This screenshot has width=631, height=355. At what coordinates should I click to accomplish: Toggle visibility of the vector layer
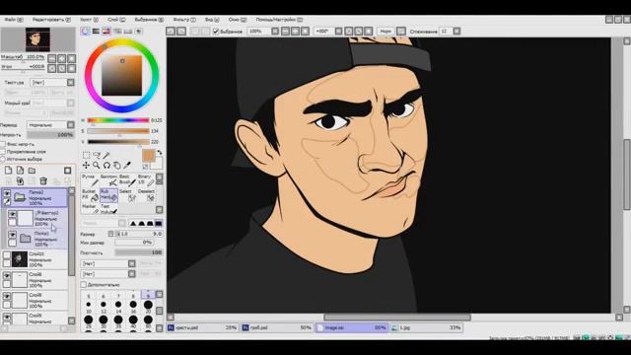tap(13, 215)
